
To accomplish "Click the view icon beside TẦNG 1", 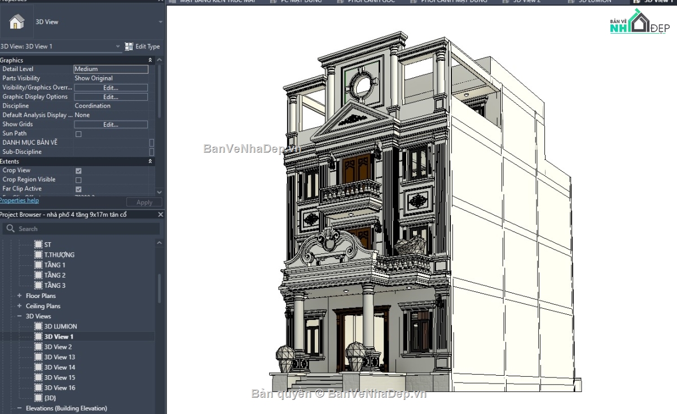I will [38, 265].
